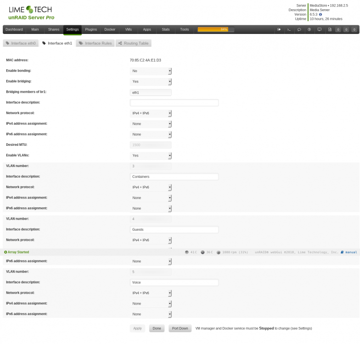The image size is (360, 344).
Task: Open IPv6 address assignment dropdown under Voice VLAN
Action: (x=151, y=314)
